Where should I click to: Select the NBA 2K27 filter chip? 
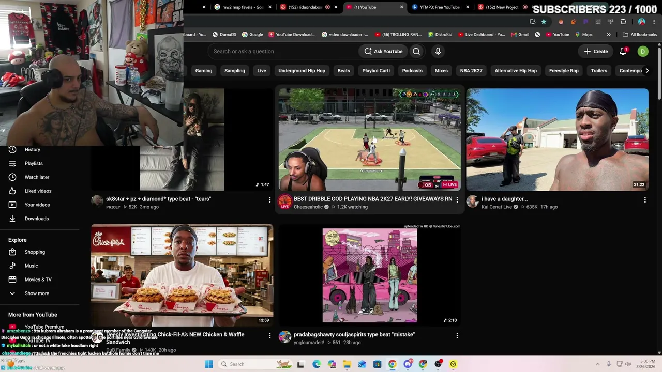click(471, 71)
